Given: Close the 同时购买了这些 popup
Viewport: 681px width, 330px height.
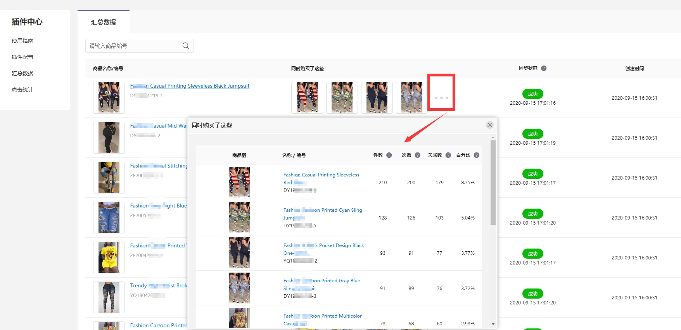Looking at the screenshot, I should pos(490,125).
